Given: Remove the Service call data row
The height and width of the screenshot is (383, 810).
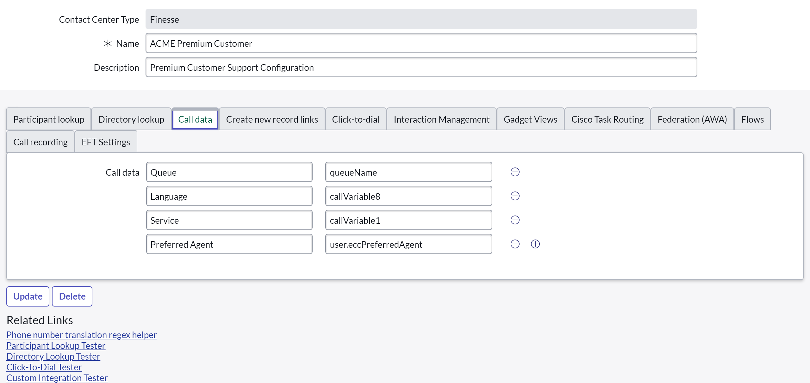Looking at the screenshot, I should tap(515, 220).
